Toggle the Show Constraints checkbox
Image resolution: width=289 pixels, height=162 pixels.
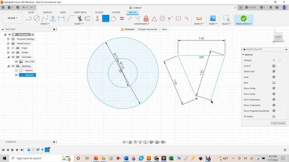click(274, 105)
